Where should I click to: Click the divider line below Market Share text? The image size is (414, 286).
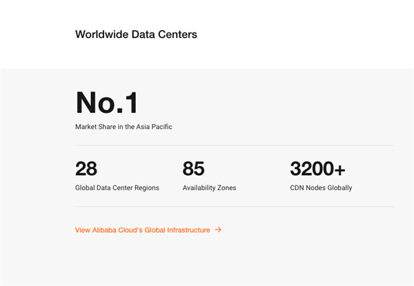pyautogui.click(x=235, y=145)
